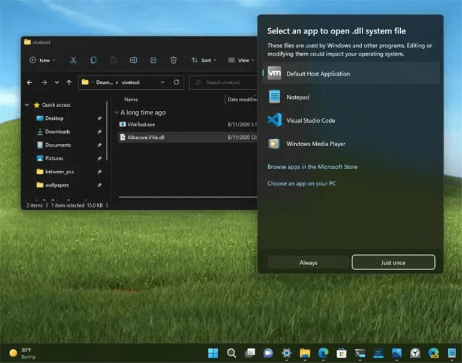Screen dimensions: 462x363
Task: Expand the address bar history dropdown
Action: click(163, 83)
